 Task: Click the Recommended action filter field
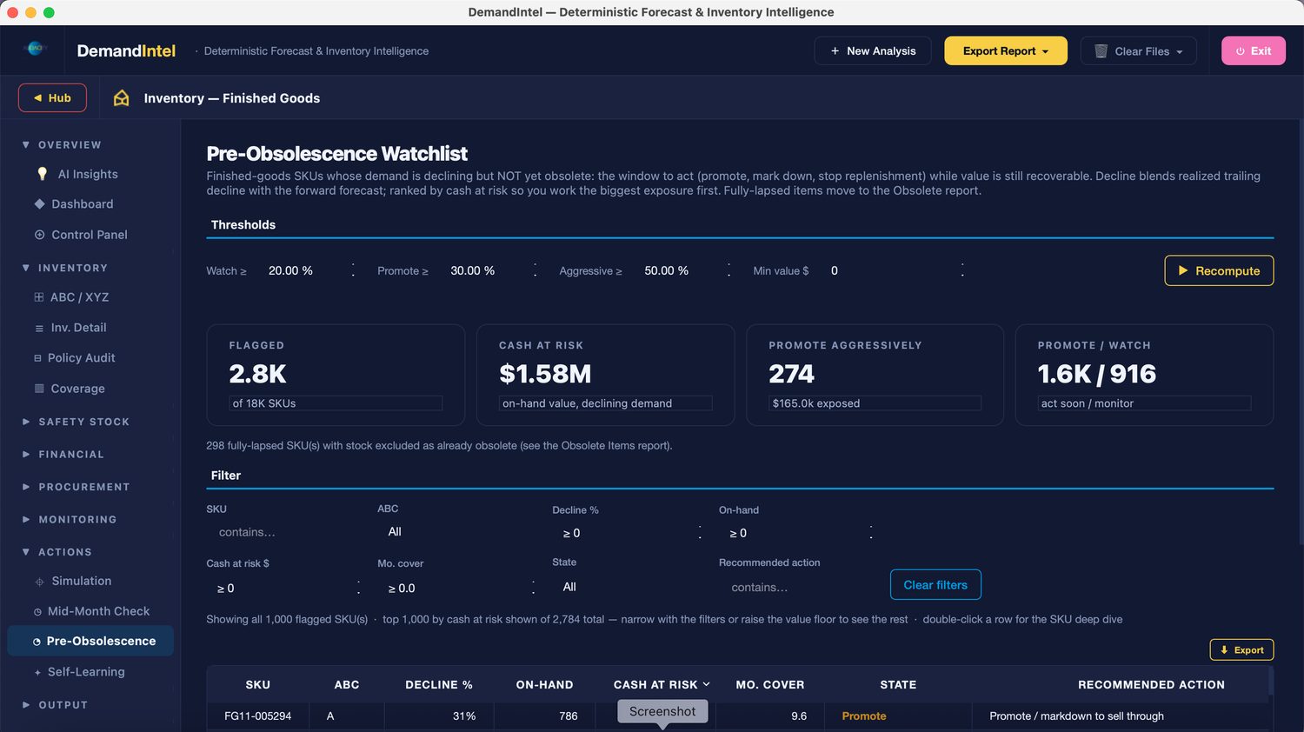(x=798, y=588)
